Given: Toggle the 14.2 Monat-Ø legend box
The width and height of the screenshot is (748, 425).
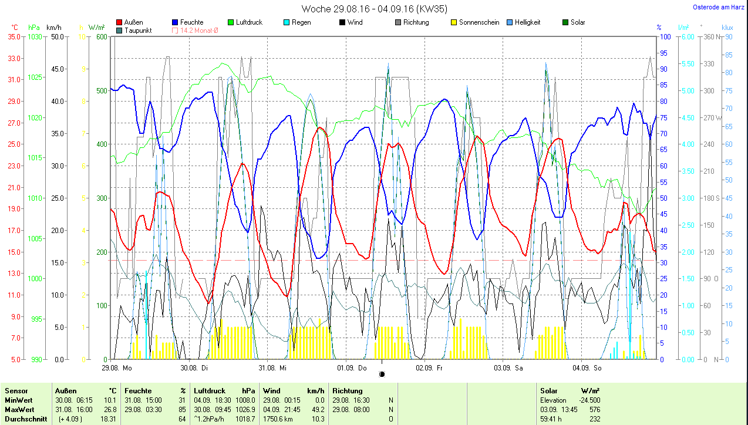Looking at the screenshot, I should click(x=175, y=31).
